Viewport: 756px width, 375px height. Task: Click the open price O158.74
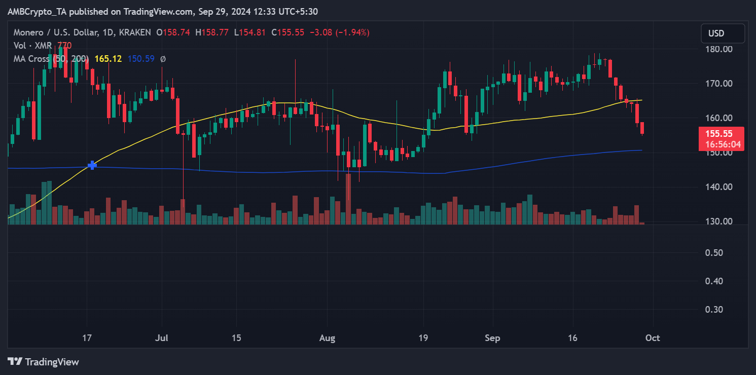173,32
